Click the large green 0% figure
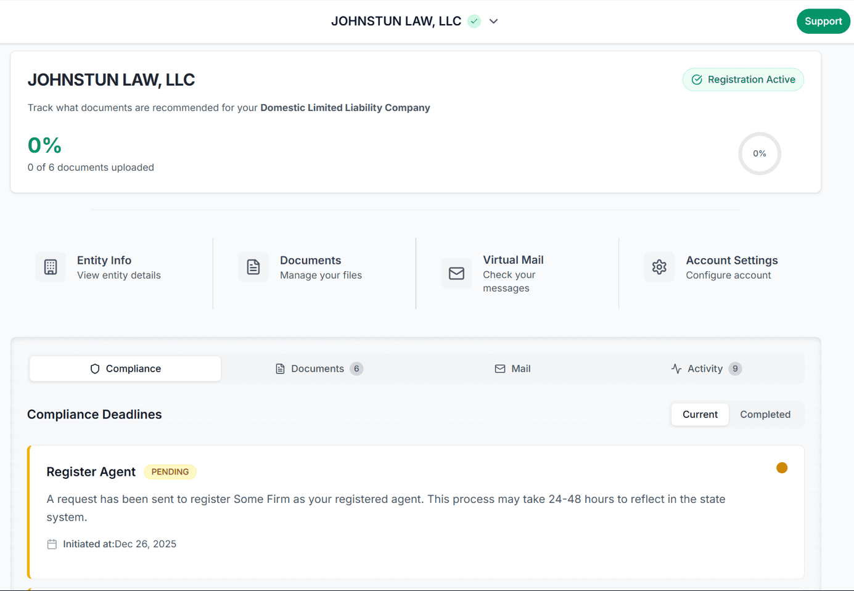 click(44, 145)
